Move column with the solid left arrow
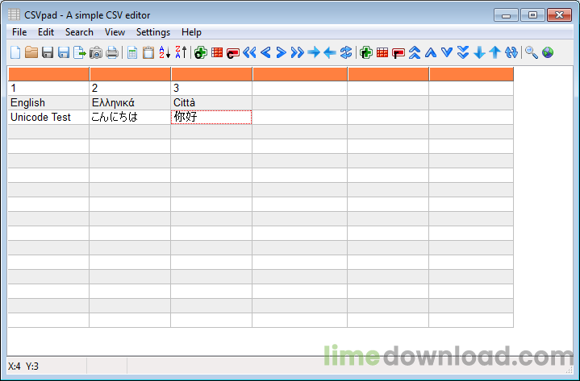 coord(330,53)
